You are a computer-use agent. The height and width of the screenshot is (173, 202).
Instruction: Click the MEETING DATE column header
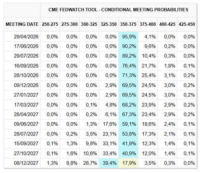click(x=22, y=24)
